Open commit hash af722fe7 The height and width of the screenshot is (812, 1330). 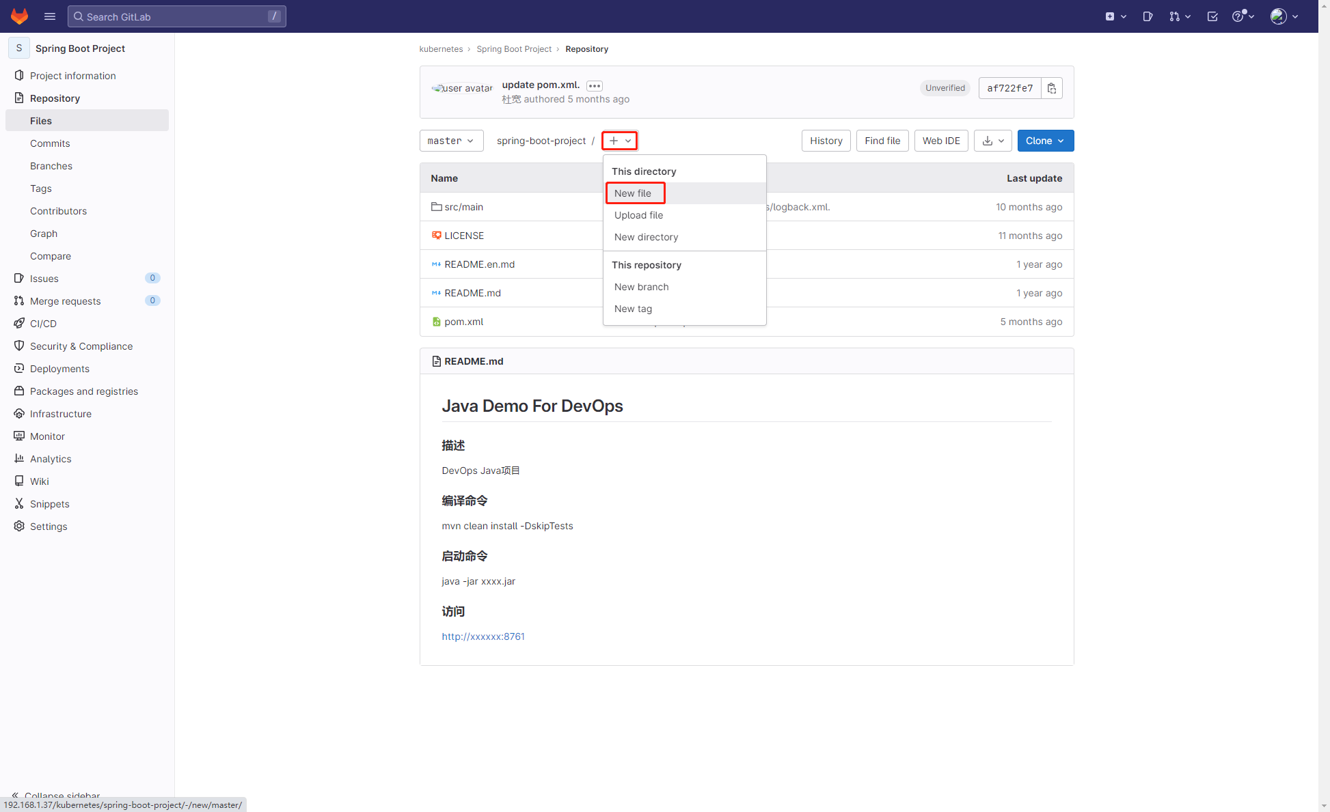pyautogui.click(x=1010, y=88)
